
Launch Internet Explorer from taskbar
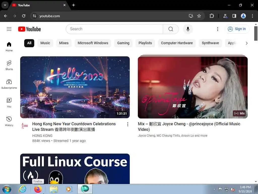22,189
